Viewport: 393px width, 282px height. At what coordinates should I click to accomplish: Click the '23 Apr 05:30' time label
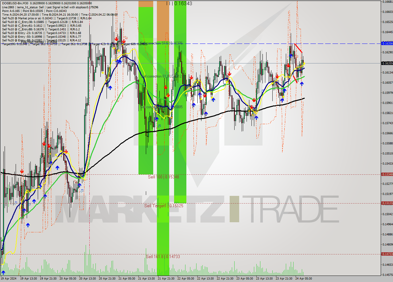tap(244, 279)
